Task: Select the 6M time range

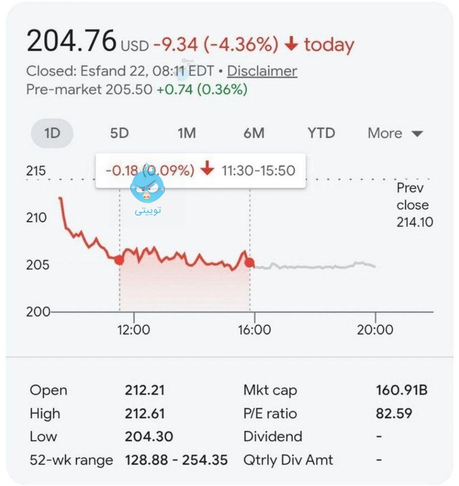Action: 254,133
